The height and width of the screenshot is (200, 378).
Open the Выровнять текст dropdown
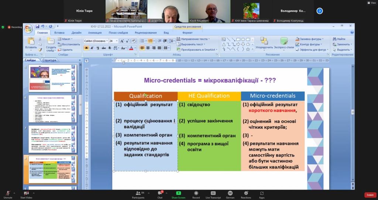[x=191, y=44]
